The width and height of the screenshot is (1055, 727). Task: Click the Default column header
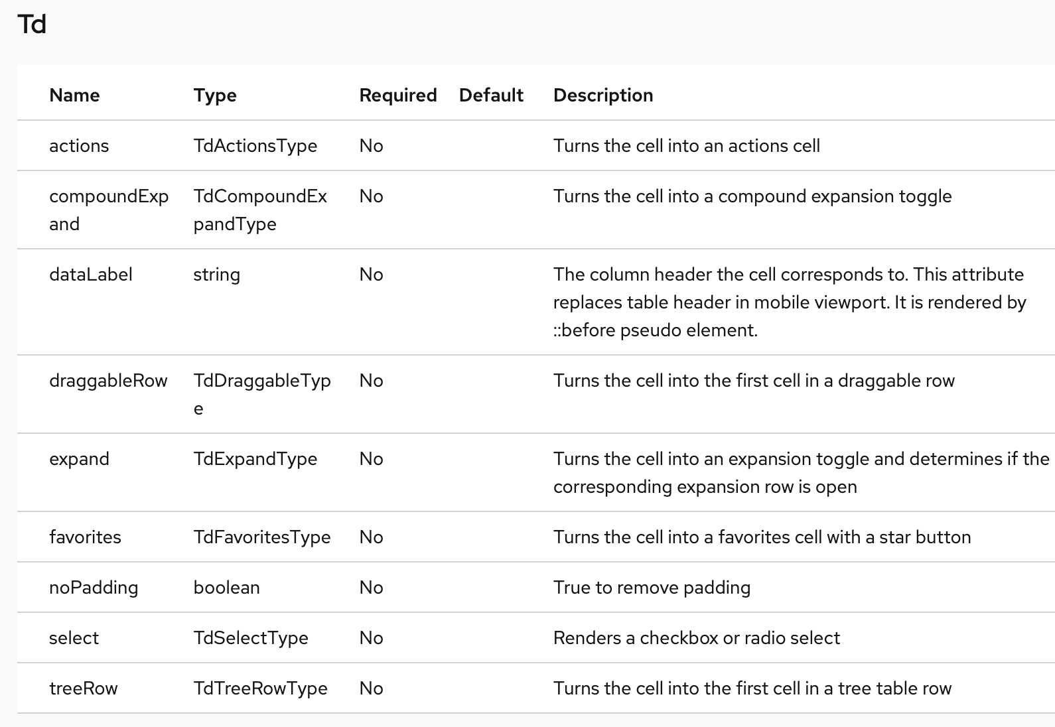tap(491, 95)
